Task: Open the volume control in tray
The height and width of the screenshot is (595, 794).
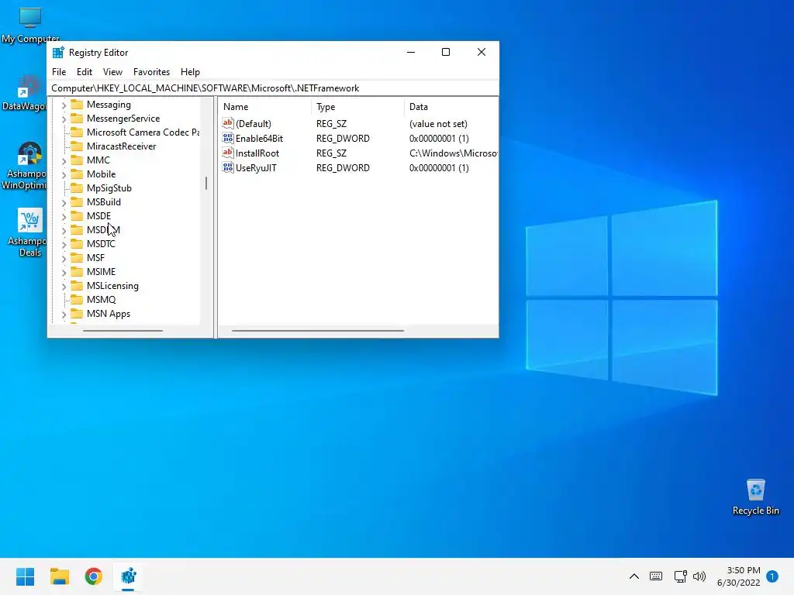Action: (699, 576)
